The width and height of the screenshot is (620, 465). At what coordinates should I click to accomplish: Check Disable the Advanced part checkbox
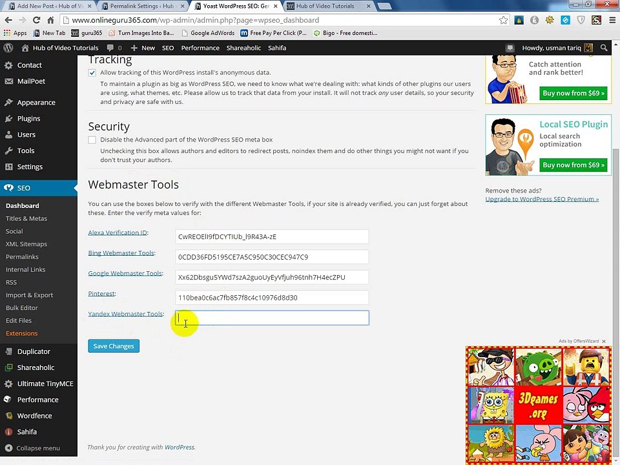tap(92, 140)
